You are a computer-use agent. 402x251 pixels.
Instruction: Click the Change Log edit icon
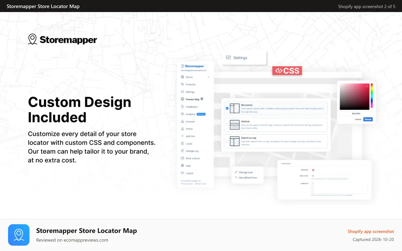pos(182,151)
